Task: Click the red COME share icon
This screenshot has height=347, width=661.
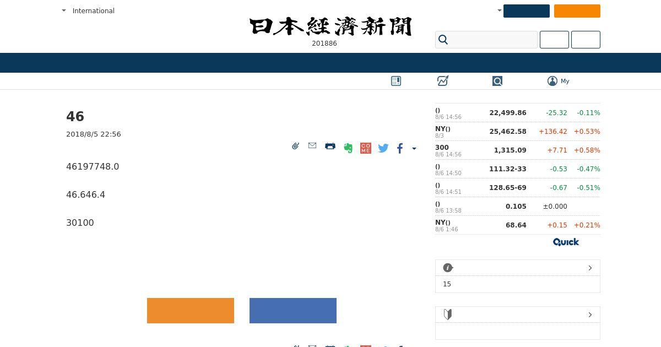Action: click(x=366, y=148)
